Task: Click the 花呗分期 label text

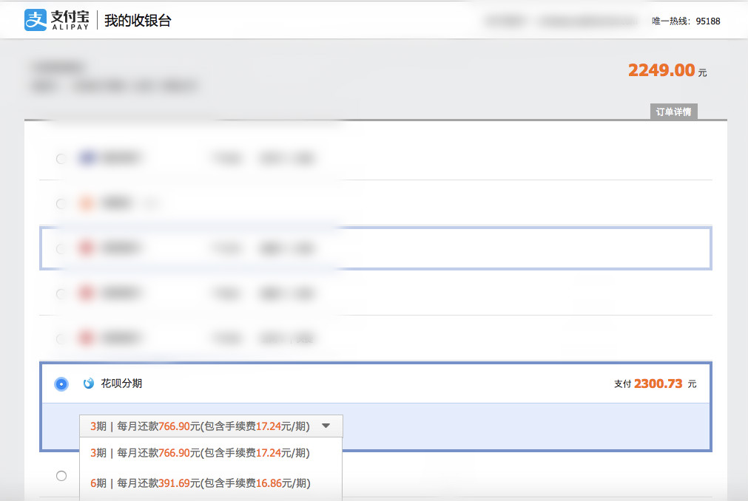Action: (x=121, y=384)
